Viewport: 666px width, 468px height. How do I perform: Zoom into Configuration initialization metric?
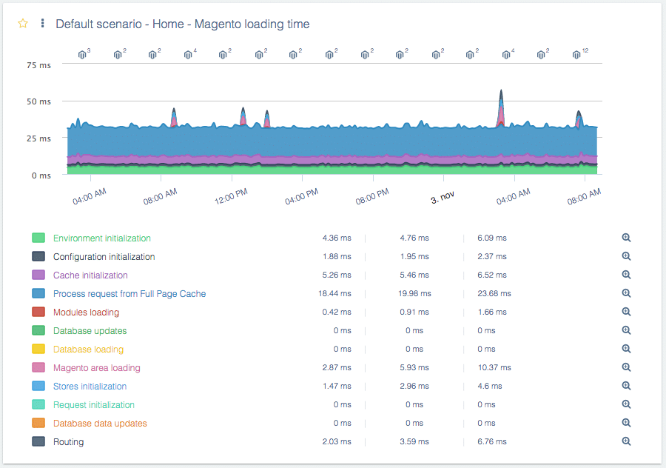point(626,256)
